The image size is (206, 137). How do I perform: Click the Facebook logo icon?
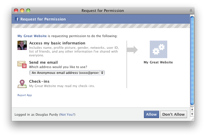click(17, 19)
